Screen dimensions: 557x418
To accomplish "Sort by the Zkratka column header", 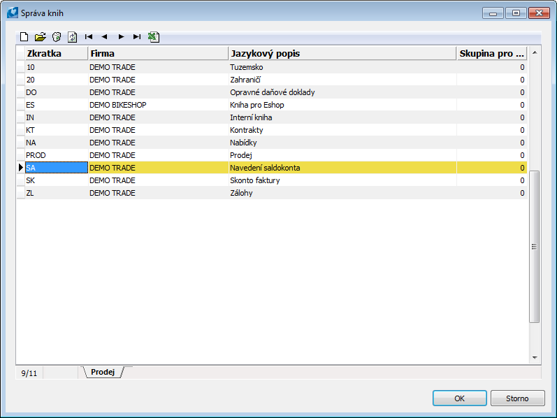I will click(x=57, y=53).
